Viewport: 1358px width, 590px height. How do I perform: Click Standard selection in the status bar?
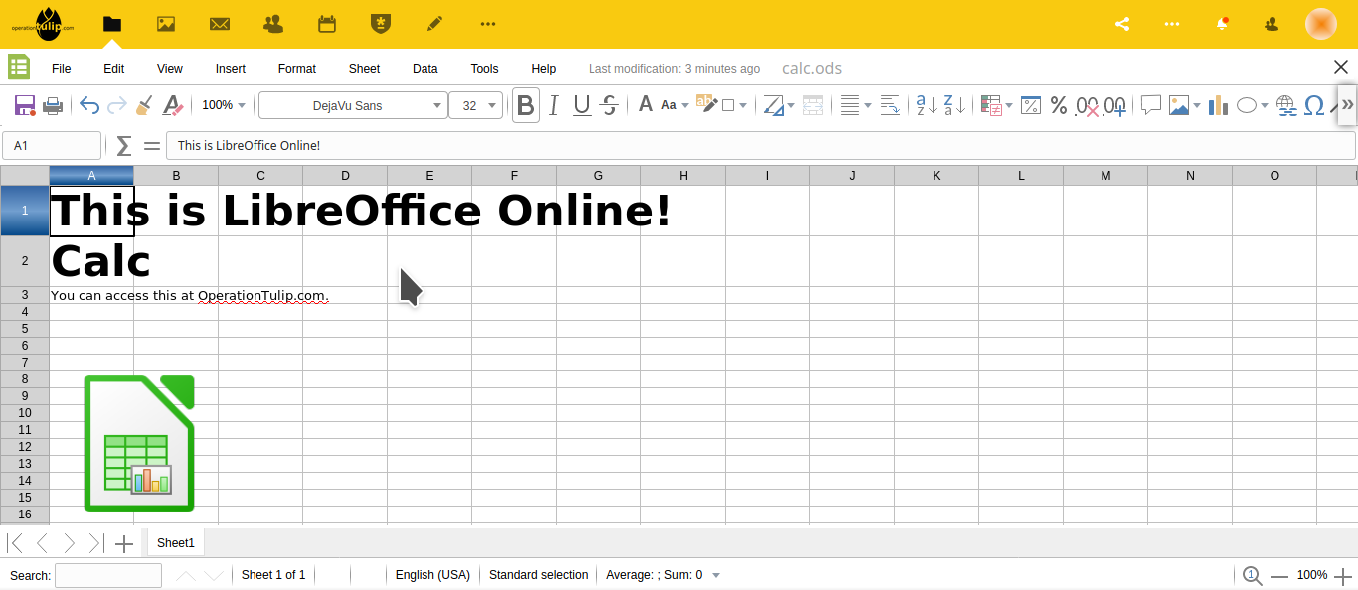click(539, 575)
